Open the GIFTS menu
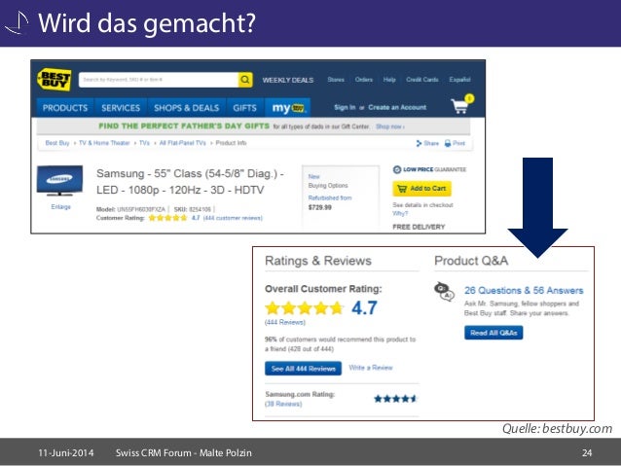621x466 pixels. (244, 108)
